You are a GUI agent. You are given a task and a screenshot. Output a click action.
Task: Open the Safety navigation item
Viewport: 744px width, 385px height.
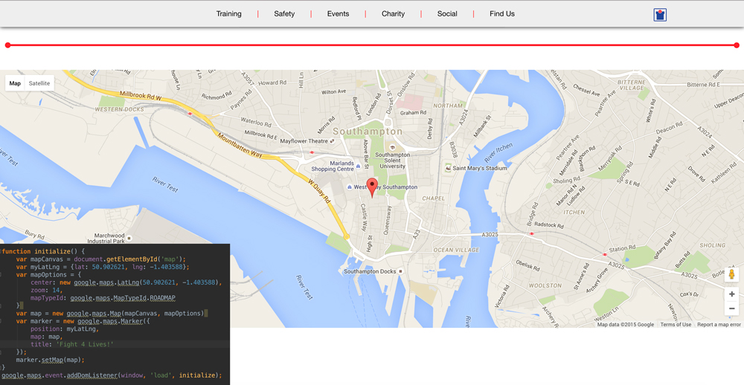284,14
